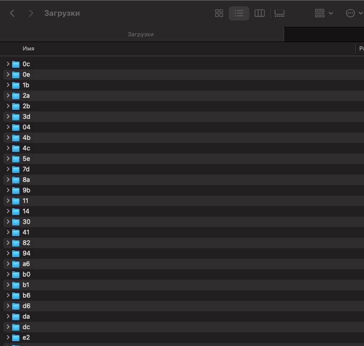Click the 30 folder icon
This screenshot has height=346, width=364.
(x=16, y=222)
